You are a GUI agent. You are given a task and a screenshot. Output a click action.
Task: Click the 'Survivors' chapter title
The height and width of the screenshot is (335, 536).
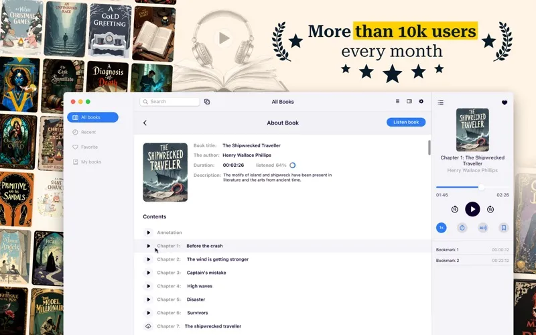pos(197,313)
